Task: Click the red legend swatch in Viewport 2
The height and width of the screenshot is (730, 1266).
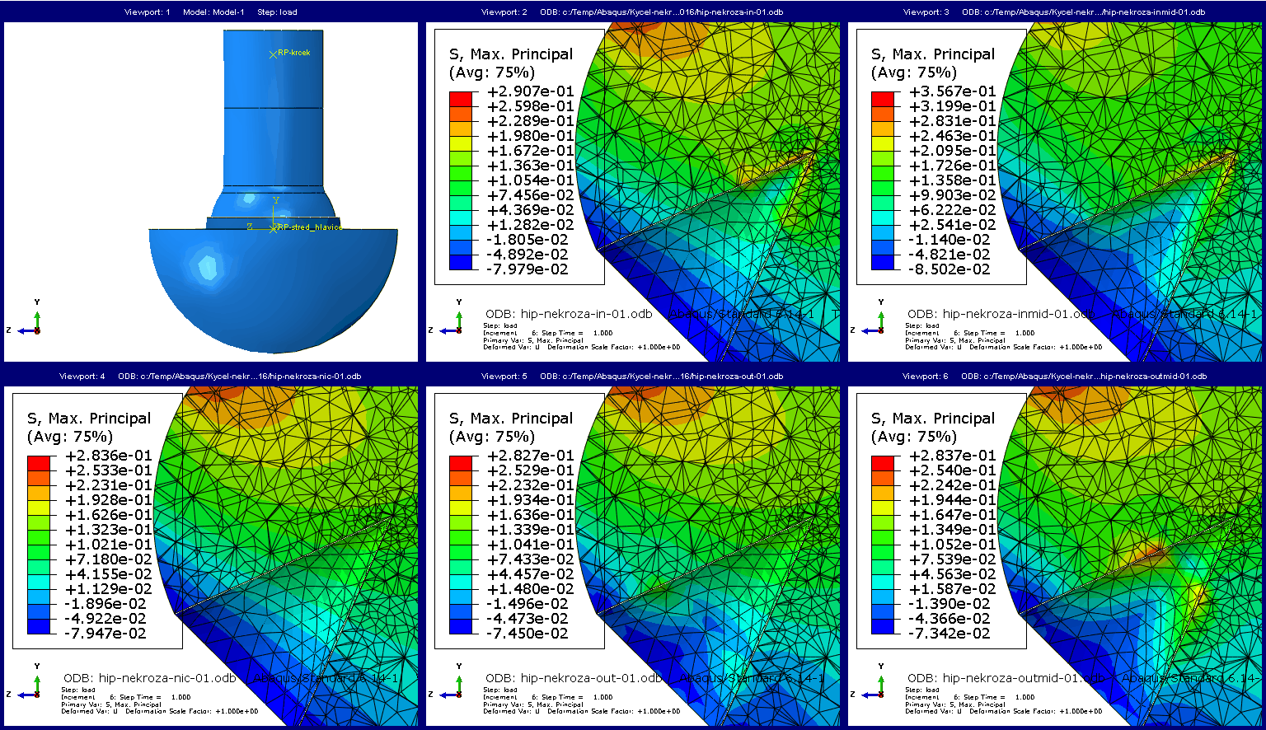Action: coord(462,99)
